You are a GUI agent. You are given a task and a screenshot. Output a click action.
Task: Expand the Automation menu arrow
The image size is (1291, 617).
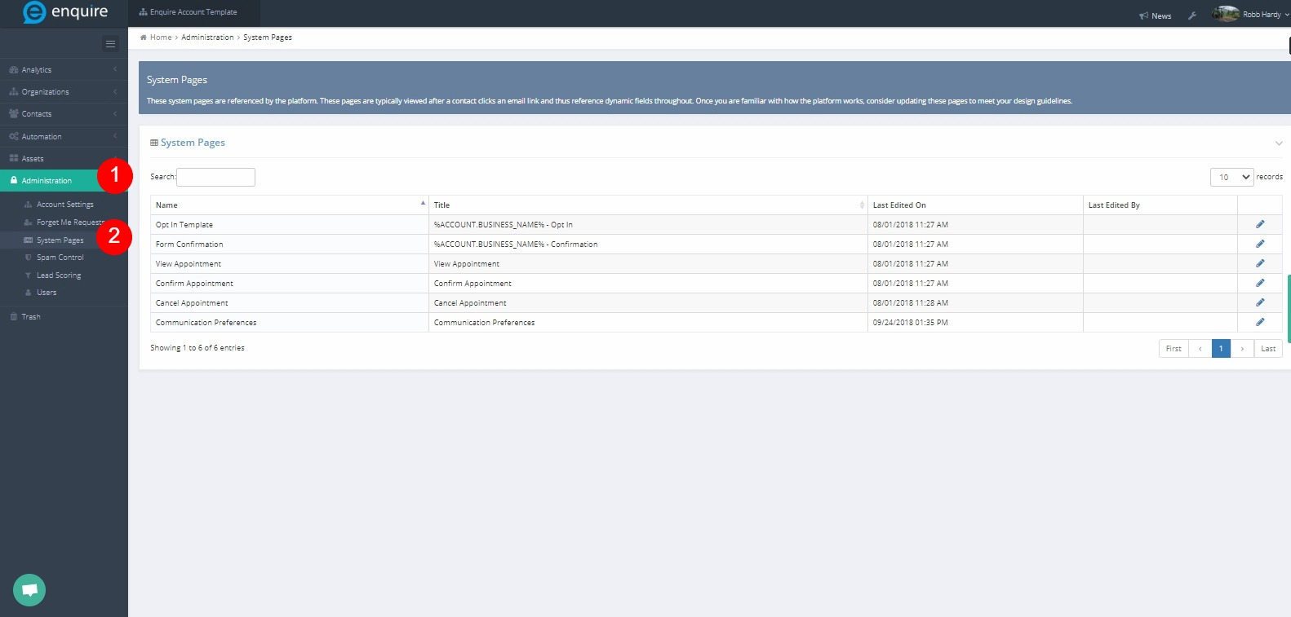pos(115,136)
